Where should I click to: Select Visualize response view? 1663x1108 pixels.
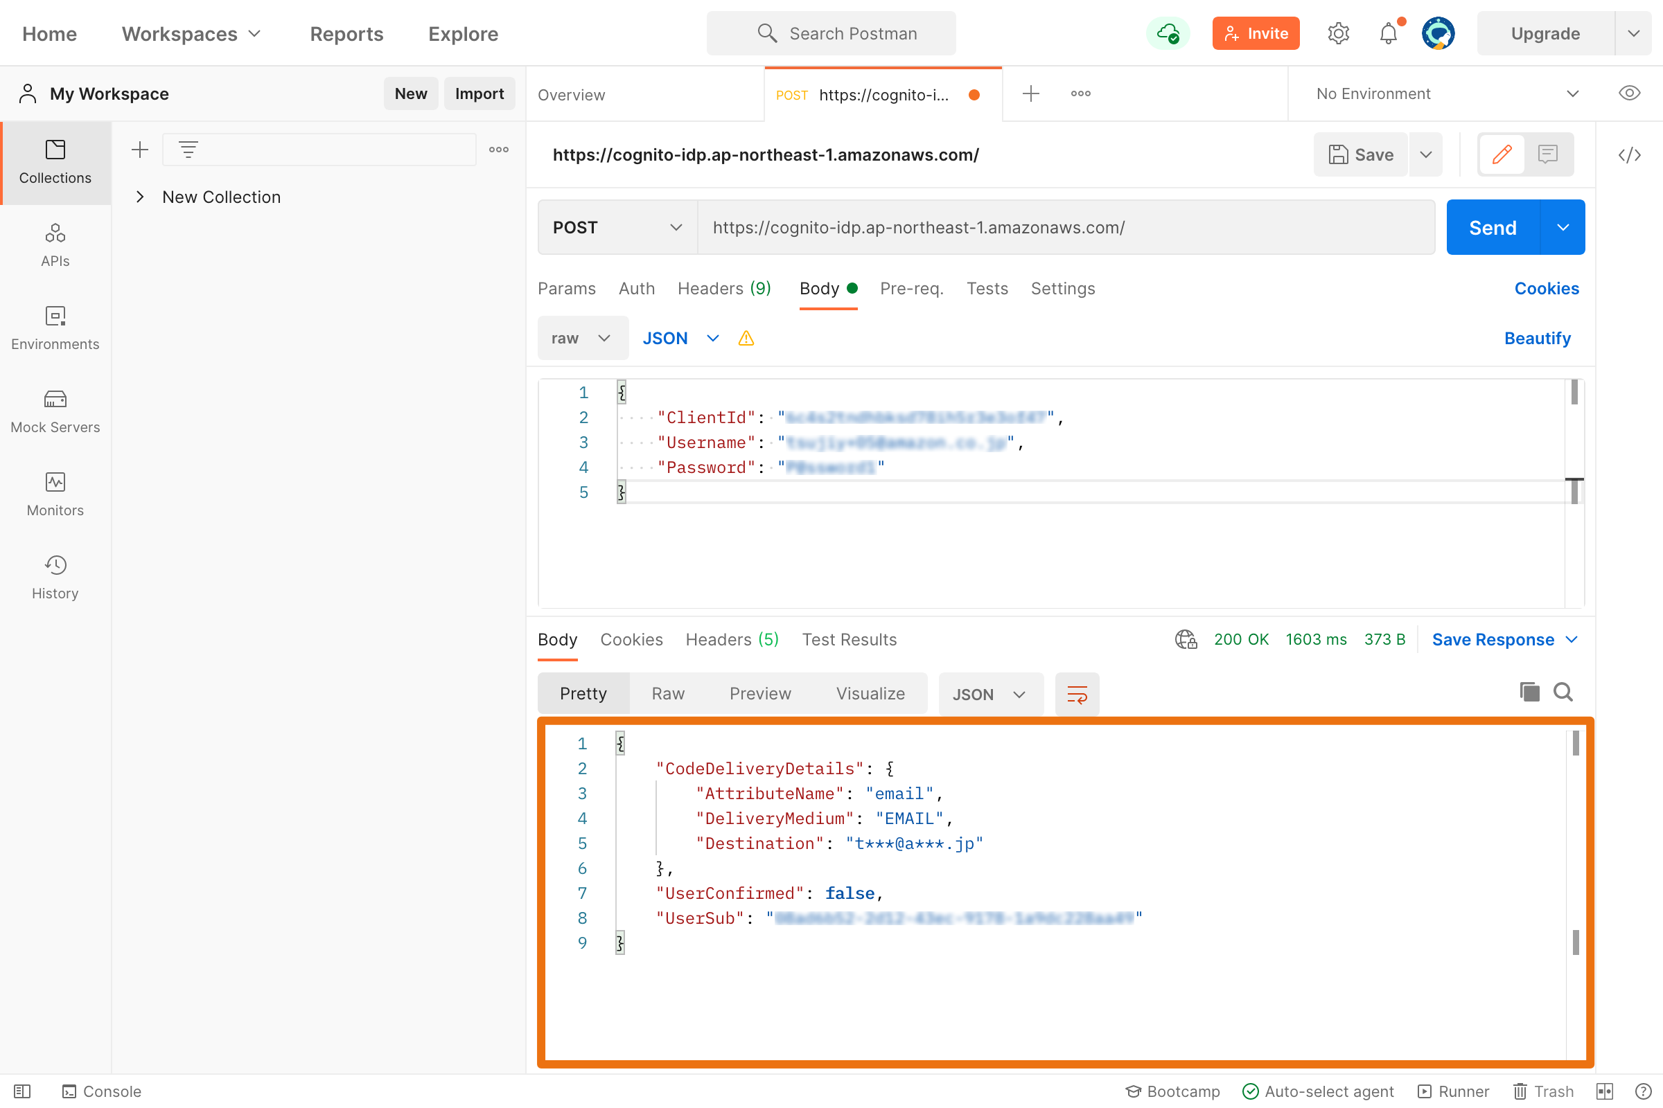[870, 694]
